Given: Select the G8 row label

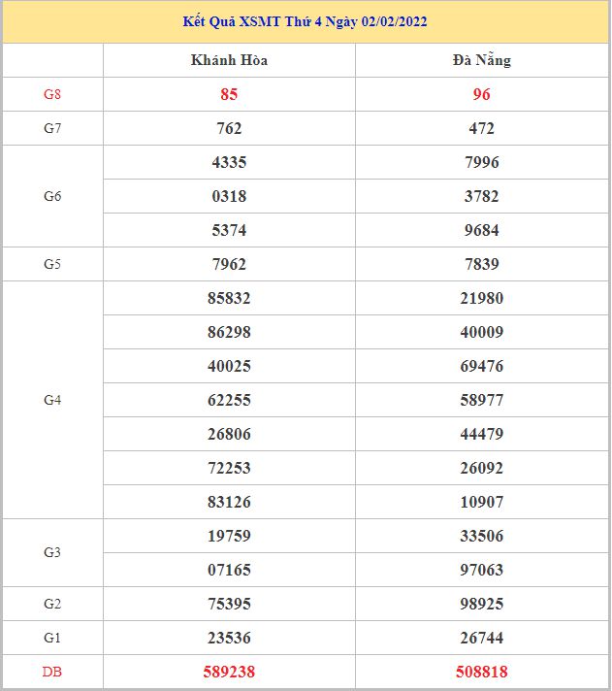Looking at the screenshot, I should click(52, 94).
